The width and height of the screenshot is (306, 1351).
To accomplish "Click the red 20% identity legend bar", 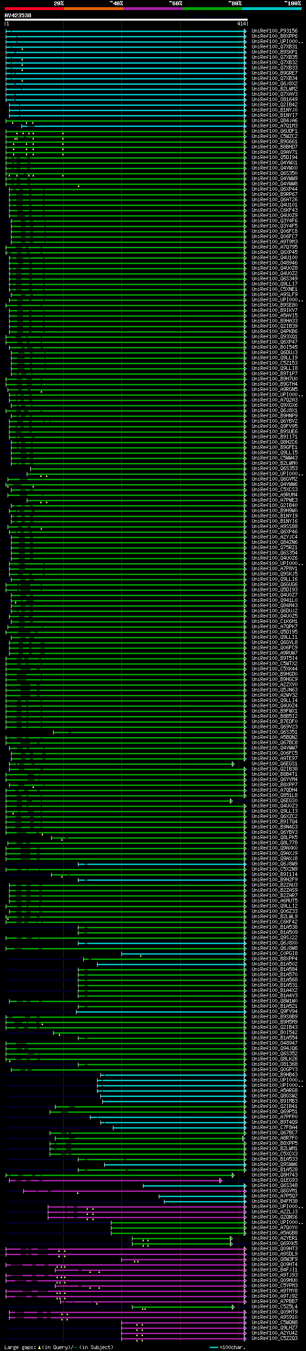I will pos(34,9).
